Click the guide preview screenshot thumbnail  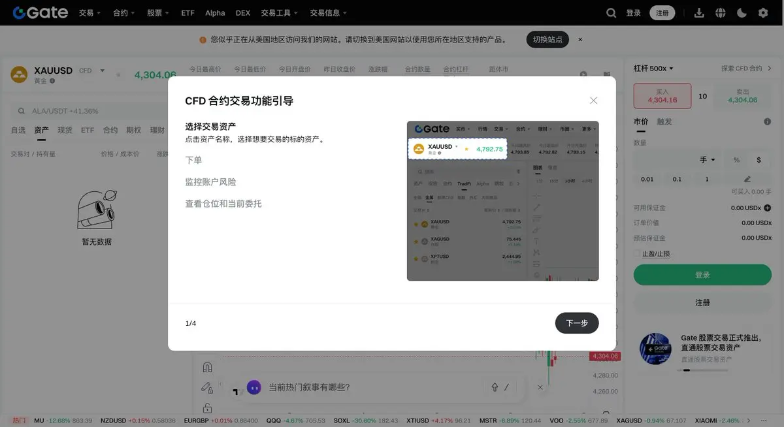coord(502,200)
